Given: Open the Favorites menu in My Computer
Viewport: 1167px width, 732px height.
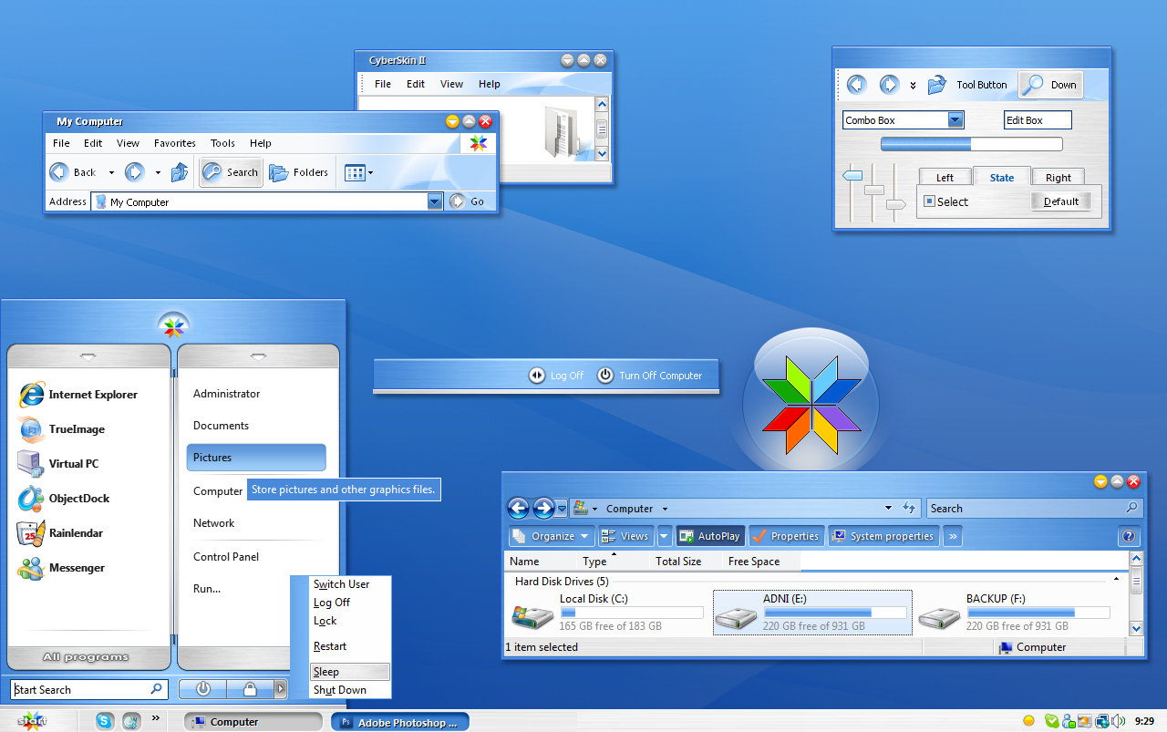Looking at the screenshot, I should point(175,143).
